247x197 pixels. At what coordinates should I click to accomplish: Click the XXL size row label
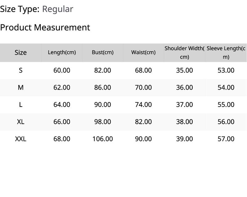pos(21,139)
